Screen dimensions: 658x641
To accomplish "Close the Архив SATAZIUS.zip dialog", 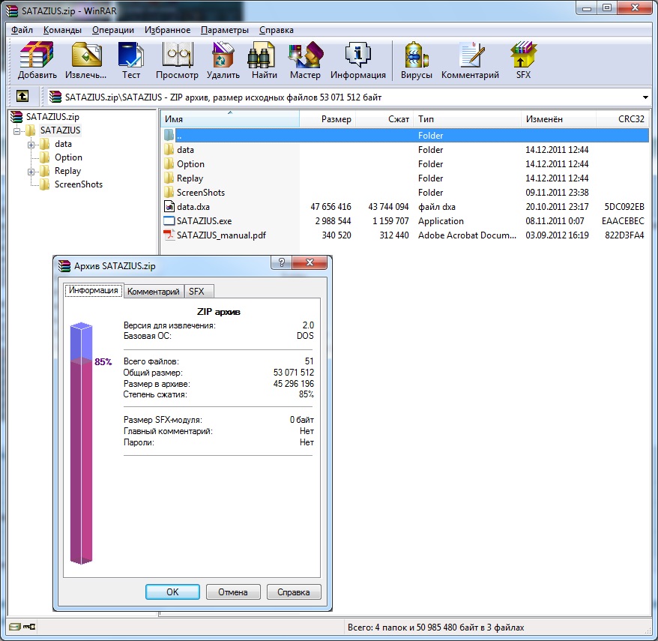I will click(x=310, y=263).
